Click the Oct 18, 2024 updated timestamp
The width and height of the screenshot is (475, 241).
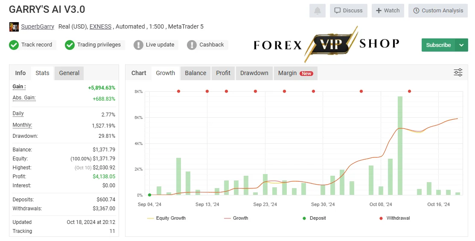[91, 222]
